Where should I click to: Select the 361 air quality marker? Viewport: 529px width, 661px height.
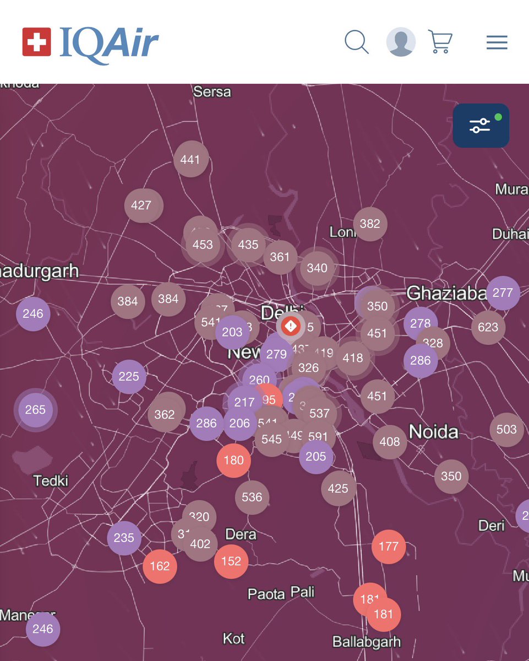pos(280,257)
